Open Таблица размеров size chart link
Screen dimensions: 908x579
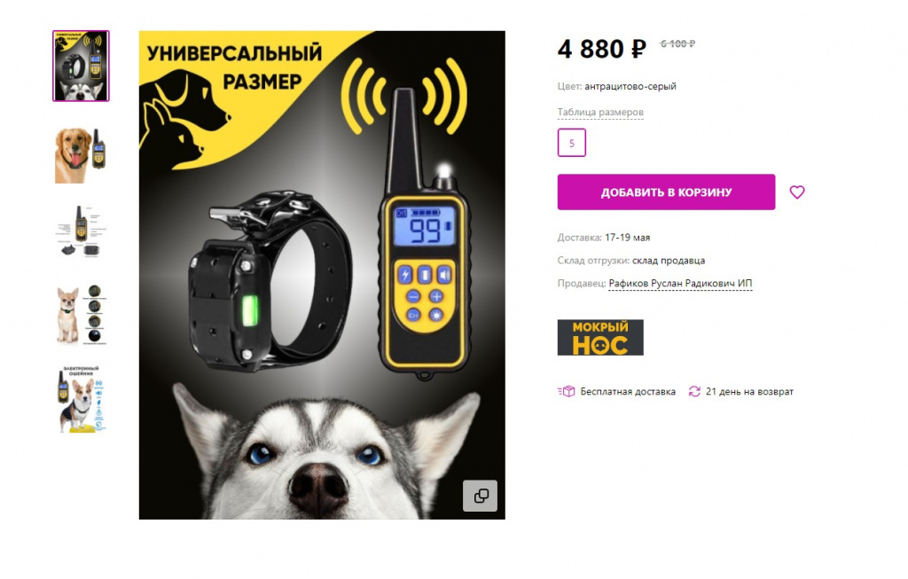(x=600, y=112)
